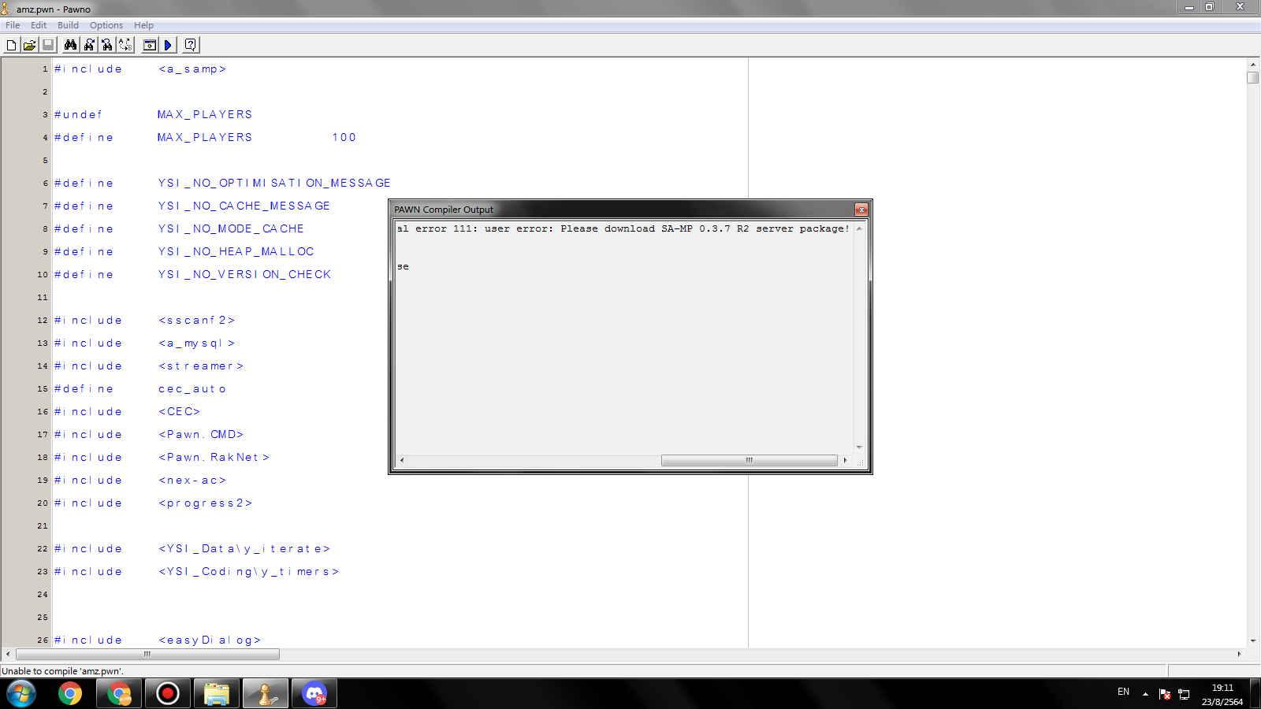1261x709 pixels.
Task: Click the <YSI_Coding\y_timers> include
Action: (x=248, y=571)
